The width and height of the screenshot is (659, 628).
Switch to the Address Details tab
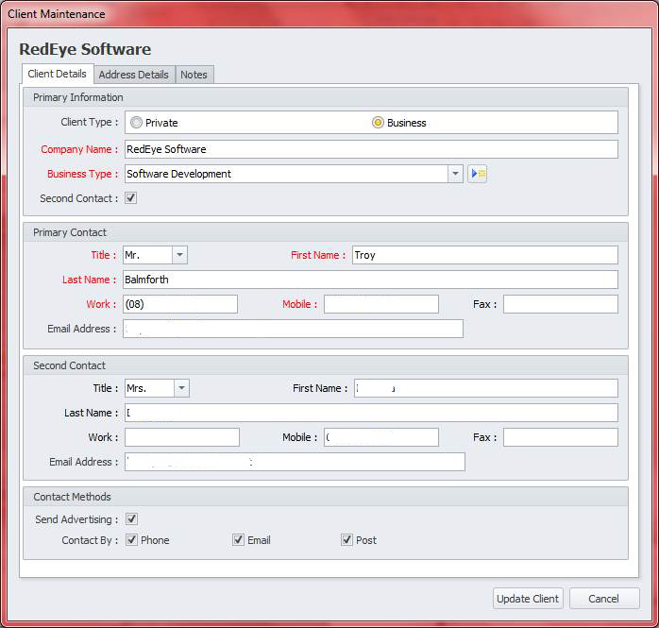pos(134,75)
